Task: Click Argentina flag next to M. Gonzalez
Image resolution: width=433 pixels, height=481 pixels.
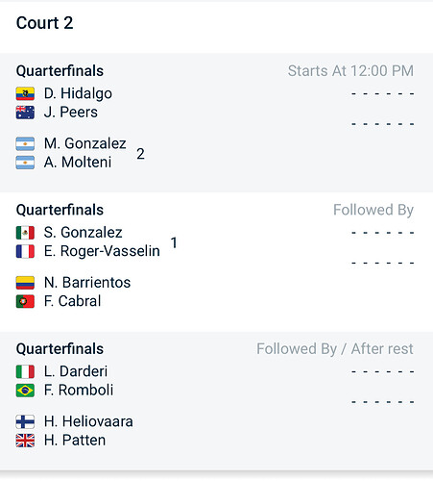Action: tap(25, 143)
